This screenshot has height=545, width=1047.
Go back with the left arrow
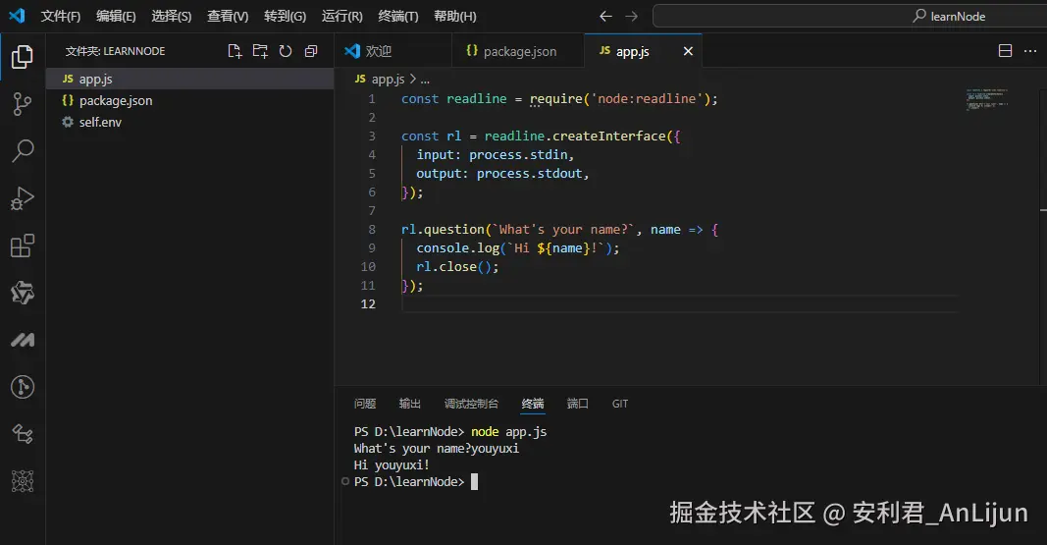(605, 16)
